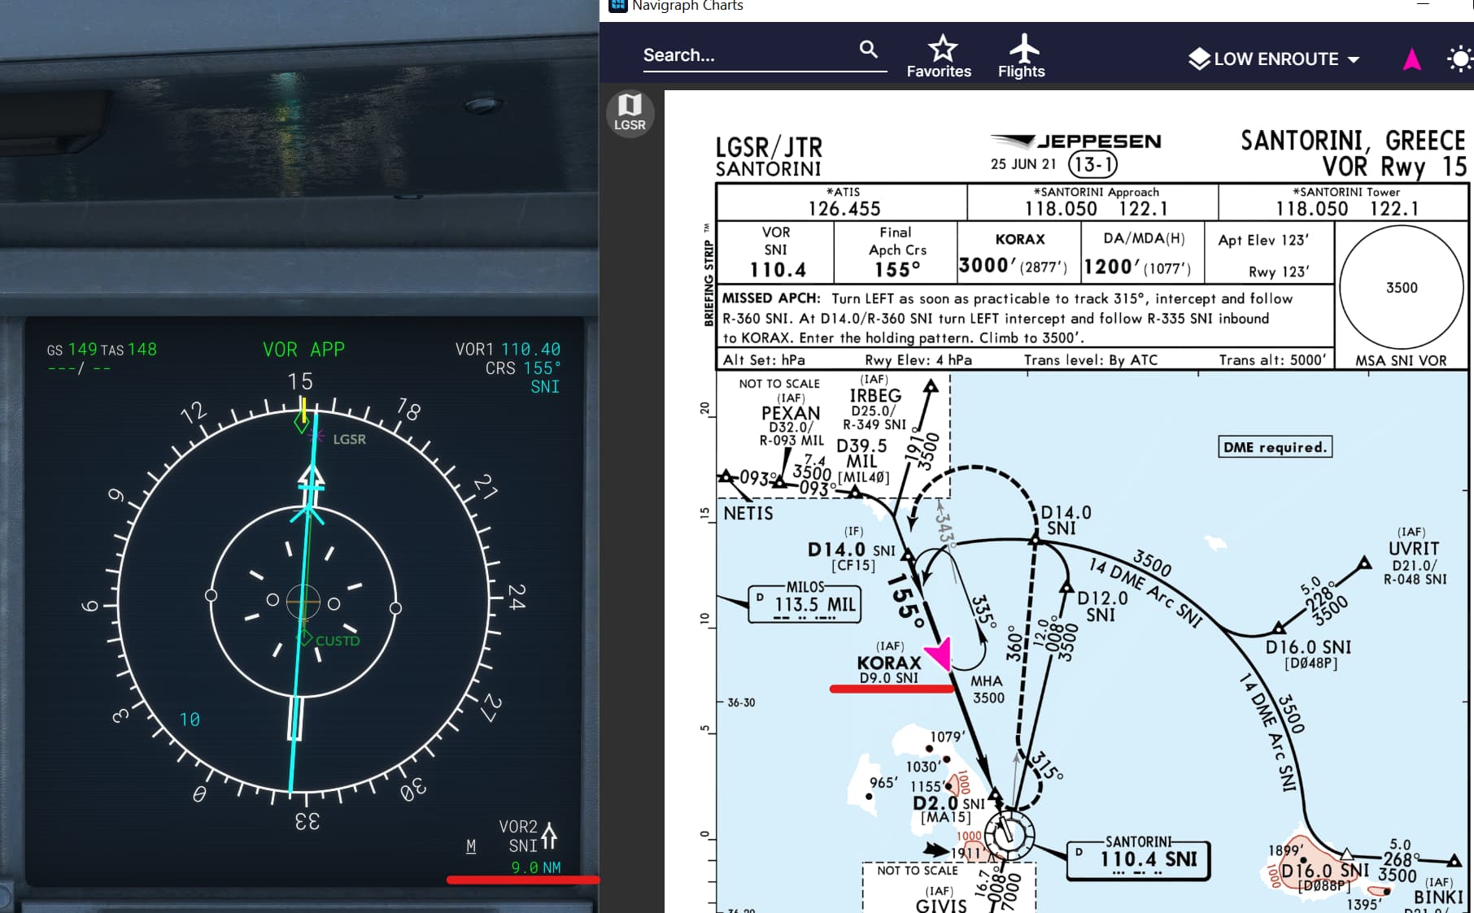
Task: Click the magenta aircraft marker near KORAX on the chart
Action: 939,654
